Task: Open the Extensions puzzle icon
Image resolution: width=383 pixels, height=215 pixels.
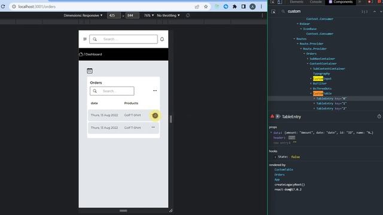Action: pos(235,7)
